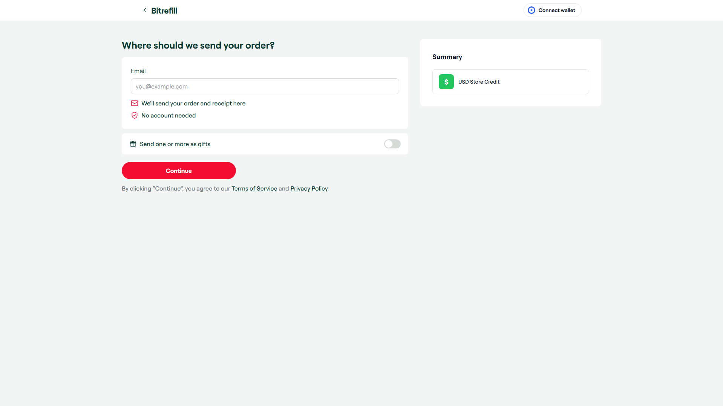Click 'We'll send your order and receipt here' text

pos(193,103)
